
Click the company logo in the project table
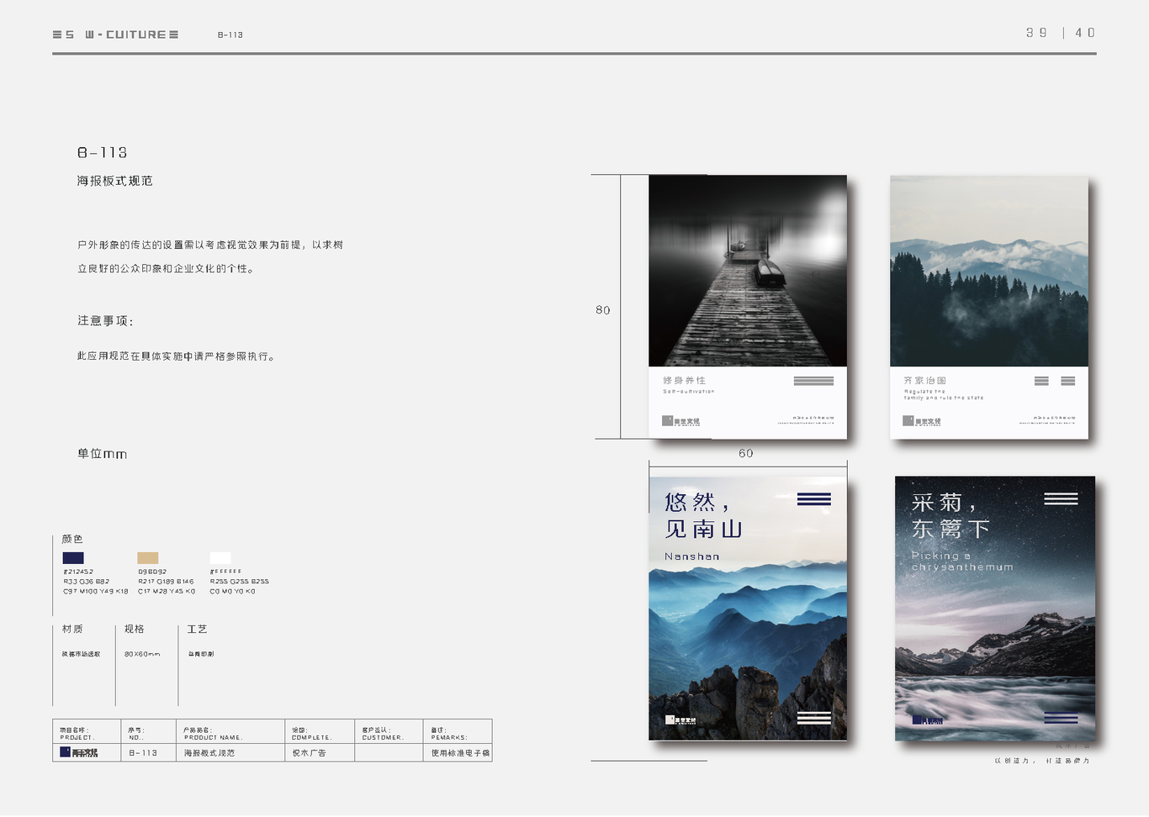[x=78, y=752]
